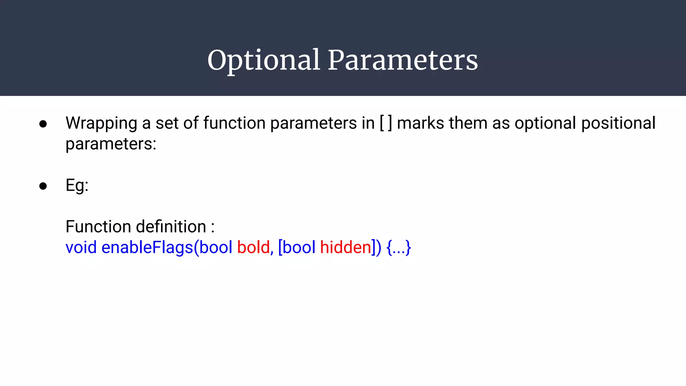686x386 pixels.
Task: Click the second bullet point before "Eg:"
Action: [43, 186]
